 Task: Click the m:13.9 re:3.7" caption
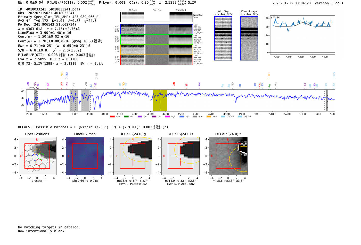point(133,181)
